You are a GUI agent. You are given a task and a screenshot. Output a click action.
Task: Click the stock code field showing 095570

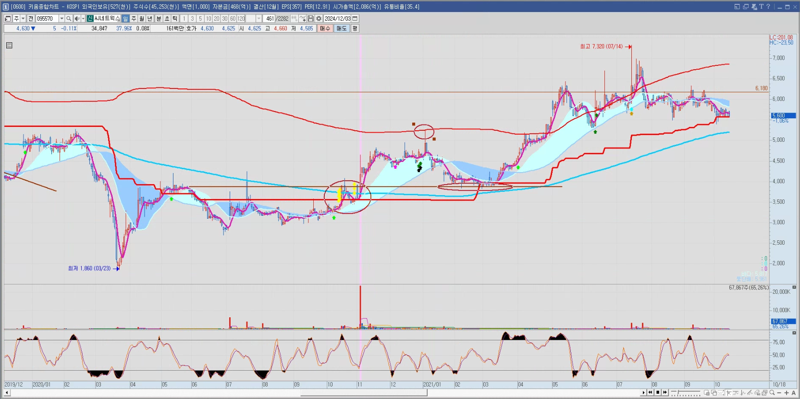point(47,18)
